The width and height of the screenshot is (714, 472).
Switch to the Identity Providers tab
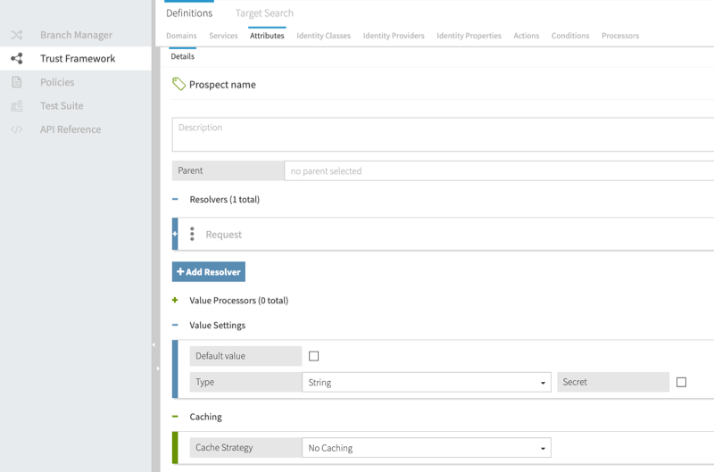pos(393,36)
